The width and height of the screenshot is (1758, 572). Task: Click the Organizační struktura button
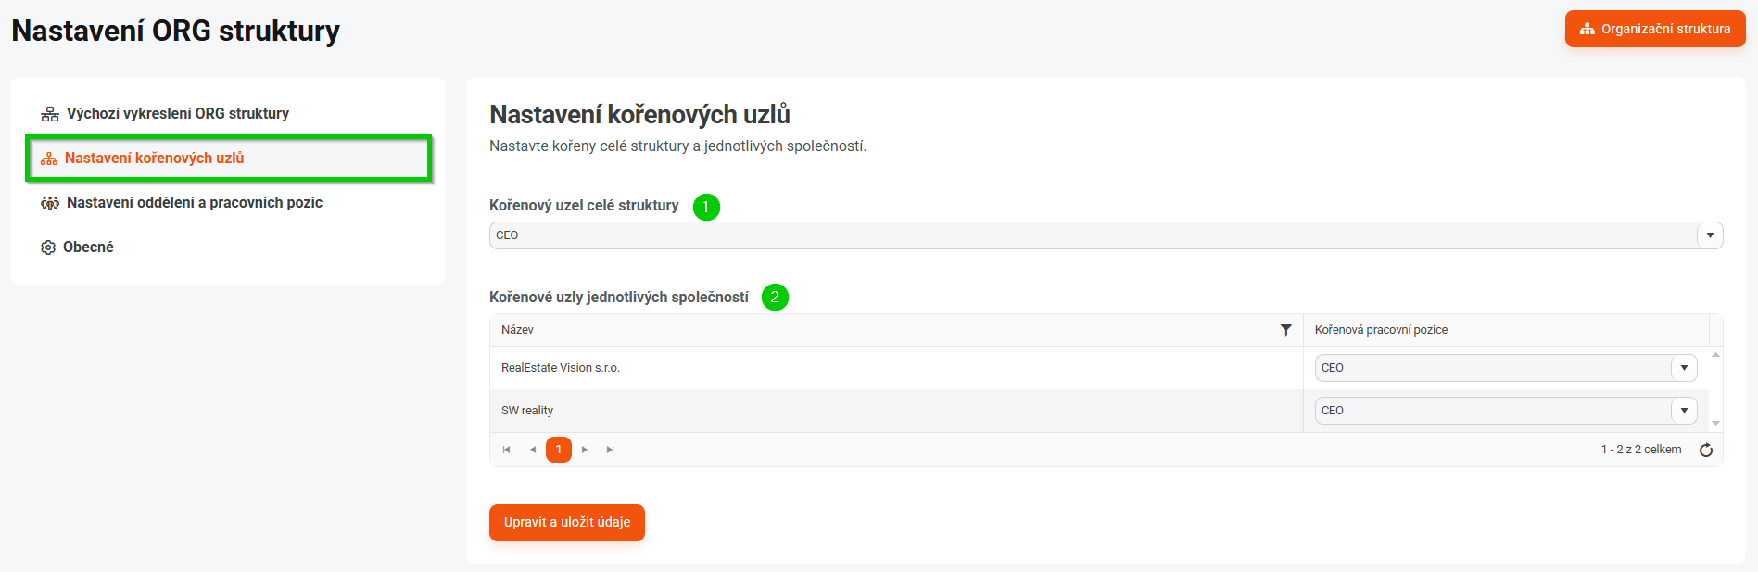(x=1654, y=29)
